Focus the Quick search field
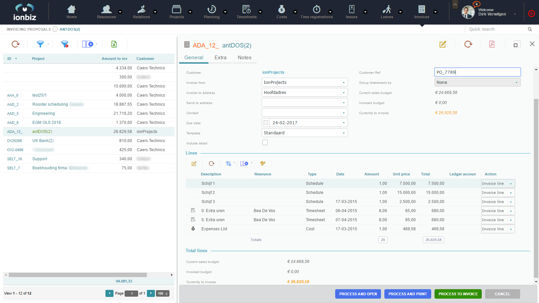Image resolution: width=539 pixels, height=303 pixels. tap(497, 29)
